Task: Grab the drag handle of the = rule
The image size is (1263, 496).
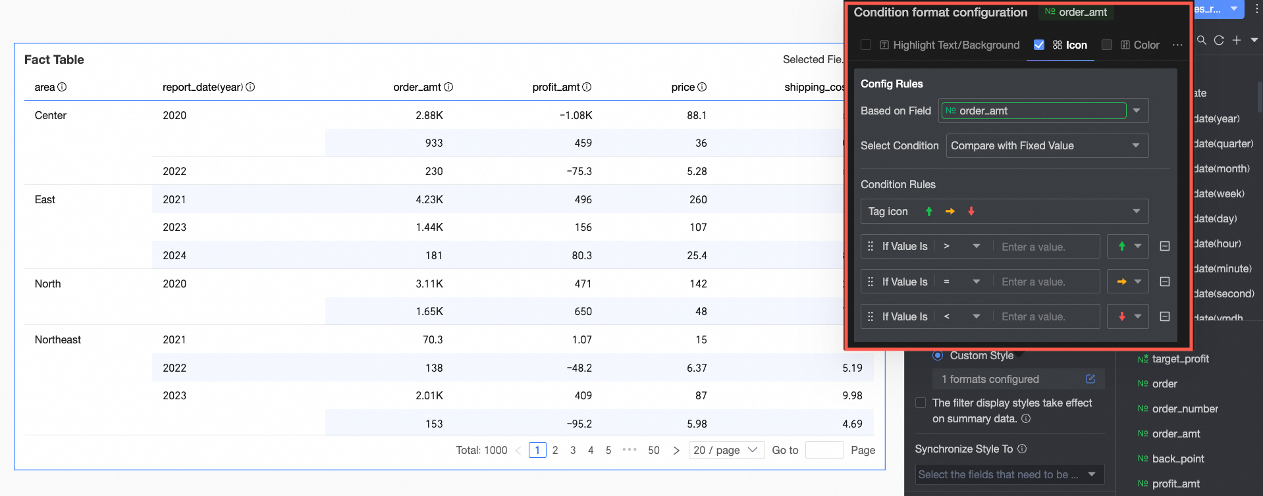Action: pyautogui.click(x=871, y=282)
